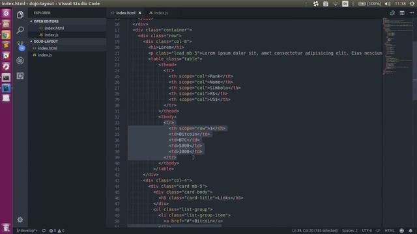Screen dimensions: 417x234
Task: Open the Terminal from the dock
Action: (x=6, y=77)
